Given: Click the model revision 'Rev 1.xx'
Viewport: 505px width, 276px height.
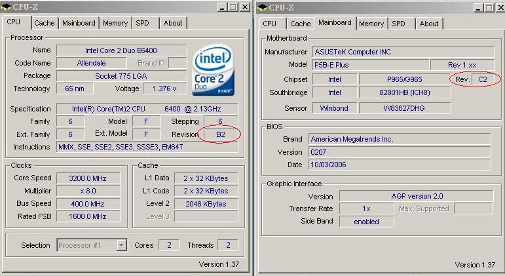Looking at the screenshot, I should click(x=462, y=65).
